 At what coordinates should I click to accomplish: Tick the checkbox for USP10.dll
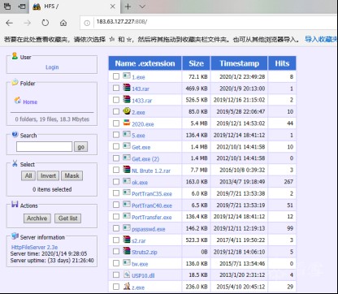coord(116,275)
